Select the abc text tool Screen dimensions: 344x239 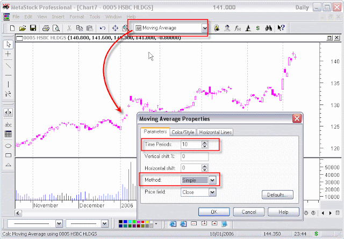[x=9, y=125]
